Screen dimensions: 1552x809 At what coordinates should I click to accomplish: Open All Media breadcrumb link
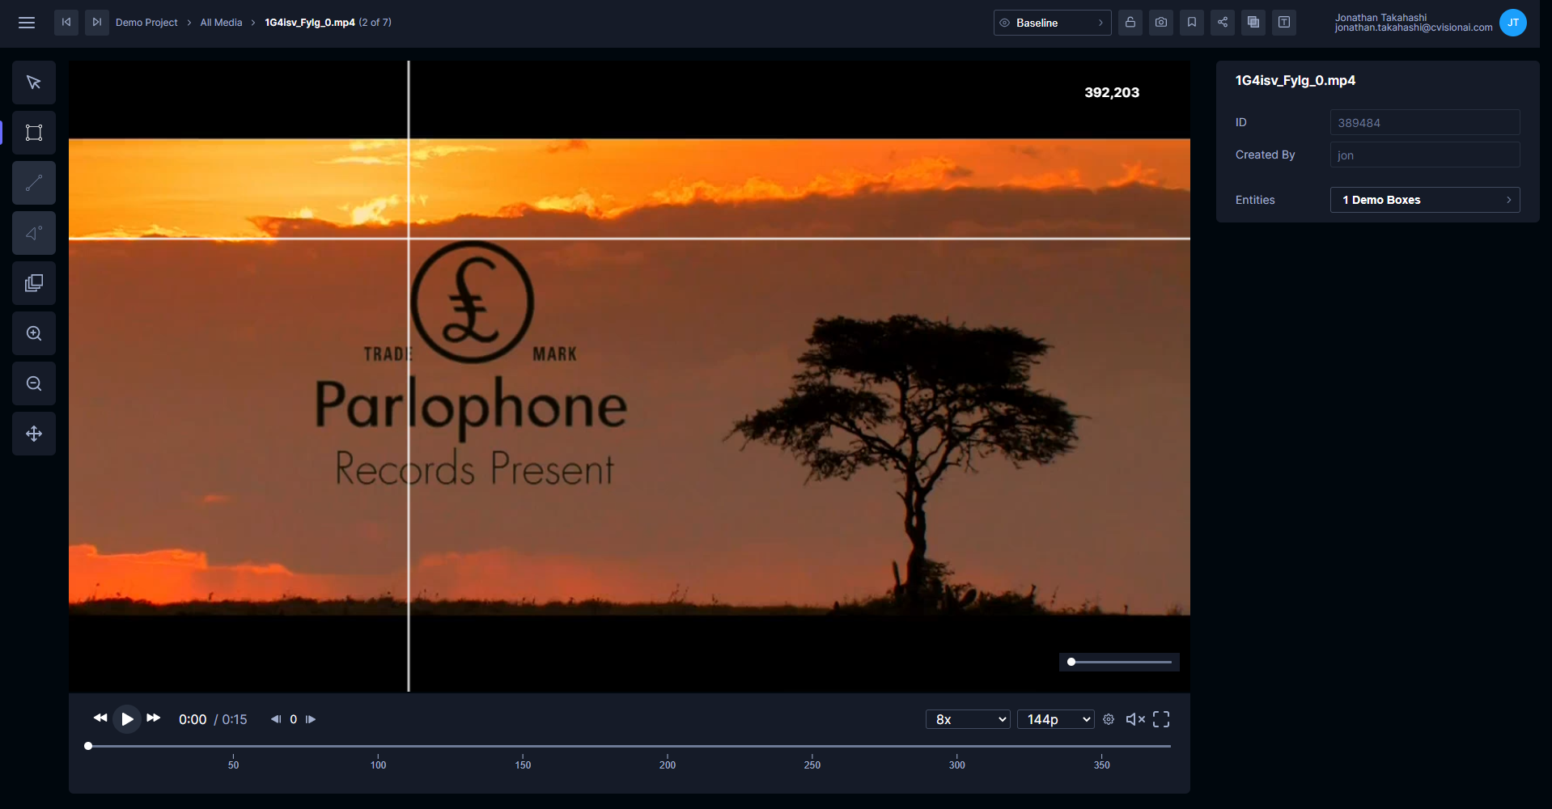[x=221, y=23]
